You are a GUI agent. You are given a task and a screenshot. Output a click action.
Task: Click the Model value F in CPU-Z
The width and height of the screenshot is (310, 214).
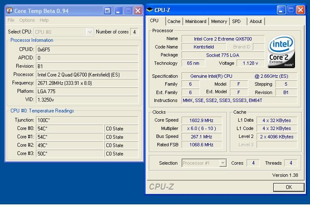click(239, 84)
